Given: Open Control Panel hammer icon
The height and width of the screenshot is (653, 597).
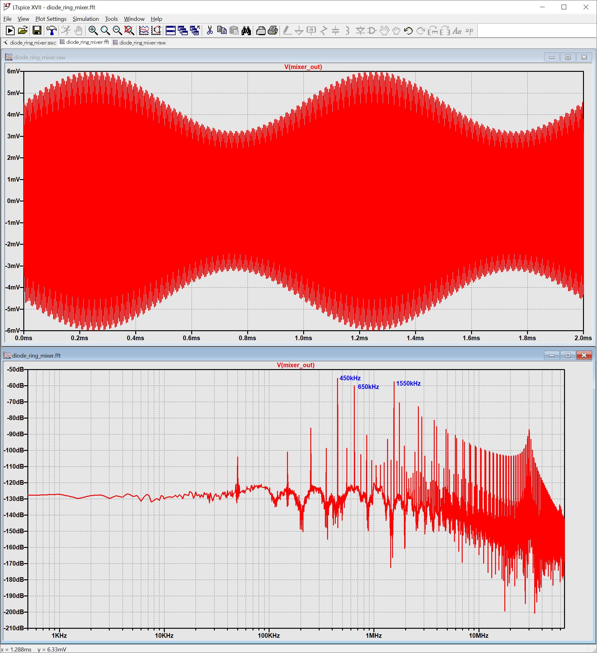Looking at the screenshot, I should click(51, 31).
